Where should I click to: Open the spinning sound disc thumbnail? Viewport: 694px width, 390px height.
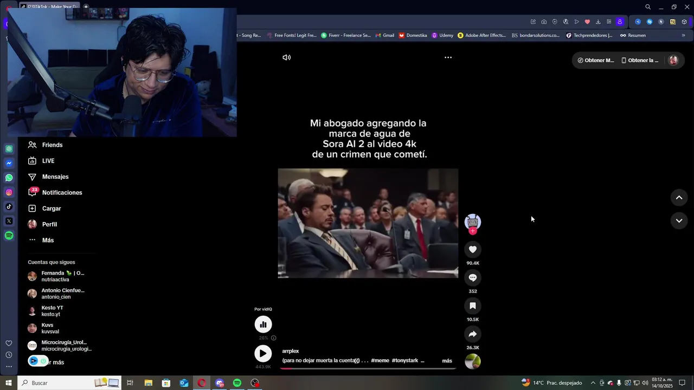click(x=473, y=361)
